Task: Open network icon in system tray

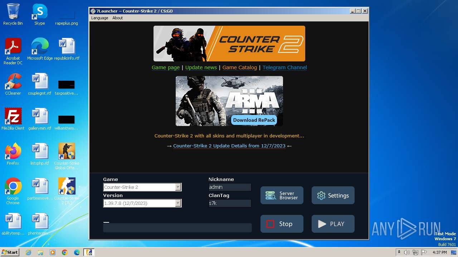Action: point(415,252)
